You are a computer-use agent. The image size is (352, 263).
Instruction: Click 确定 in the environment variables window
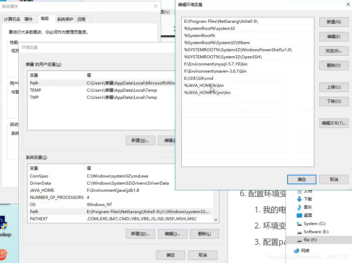pyautogui.click(x=170, y=255)
